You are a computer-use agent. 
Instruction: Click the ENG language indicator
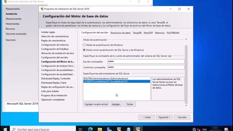(x=205, y=130)
